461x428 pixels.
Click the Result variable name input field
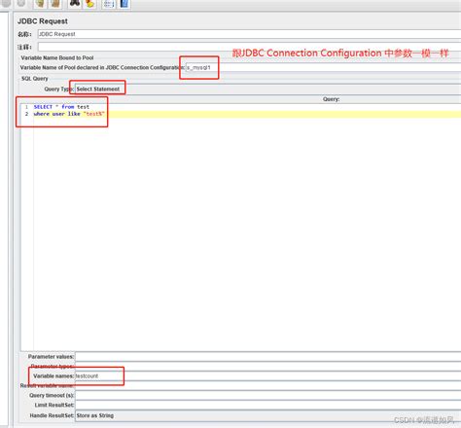click(267, 386)
